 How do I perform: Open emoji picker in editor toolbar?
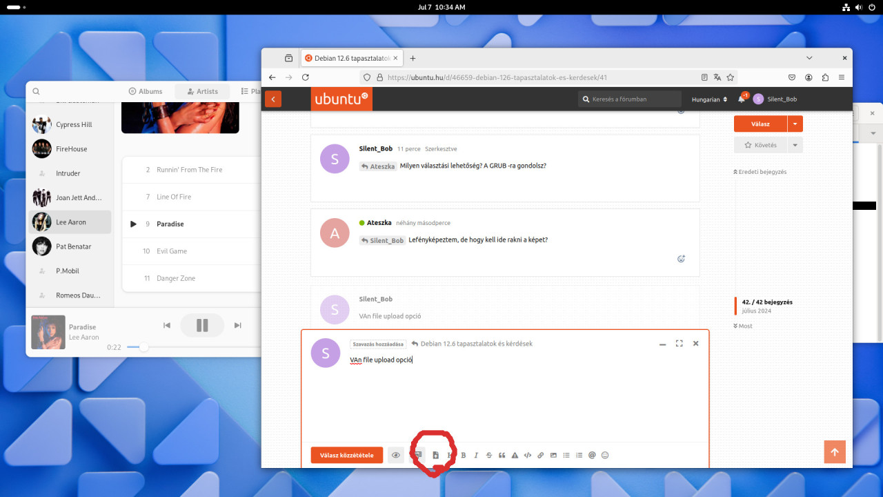tap(605, 455)
